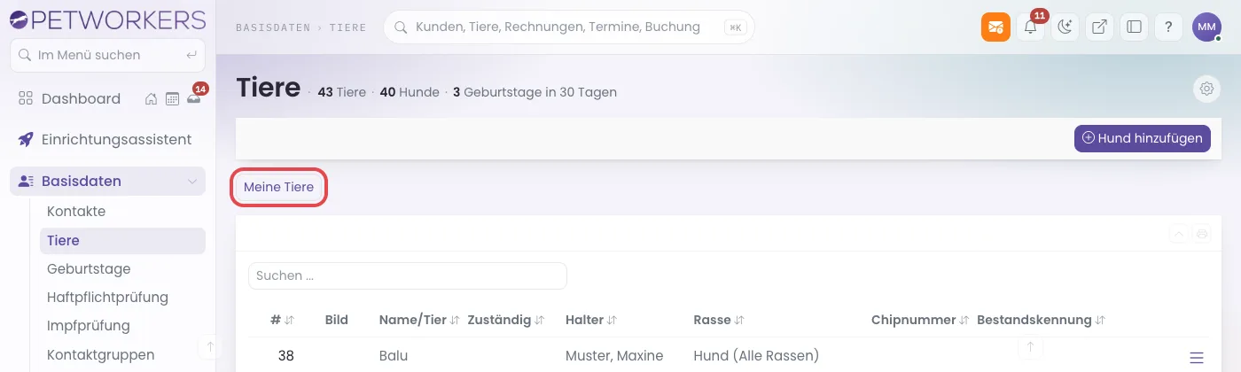
Task: Open Kontakte in the sidebar
Action: (76, 212)
